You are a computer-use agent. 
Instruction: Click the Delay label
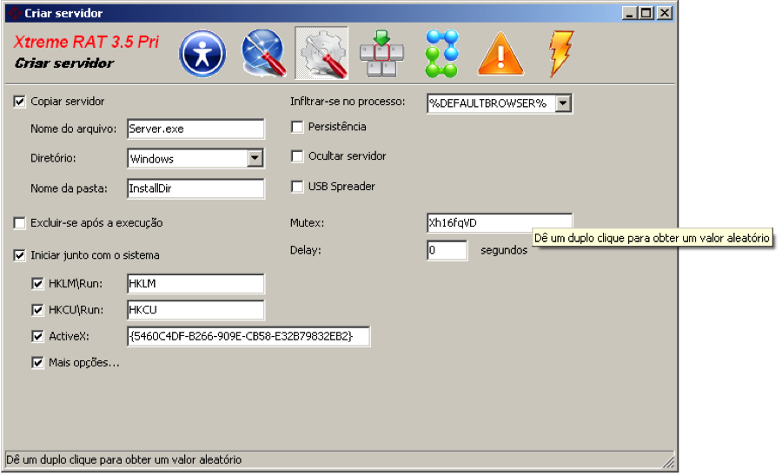pyautogui.click(x=306, y=250)
